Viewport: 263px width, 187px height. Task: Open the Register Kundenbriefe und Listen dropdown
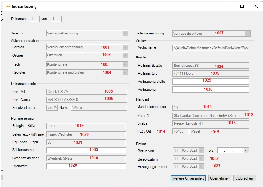click(125, 72)
